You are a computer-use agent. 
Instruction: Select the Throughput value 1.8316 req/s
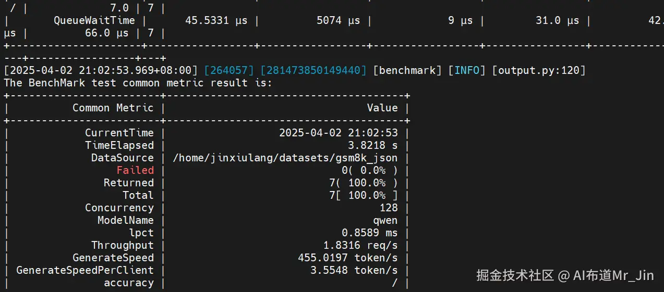[360, 245]
